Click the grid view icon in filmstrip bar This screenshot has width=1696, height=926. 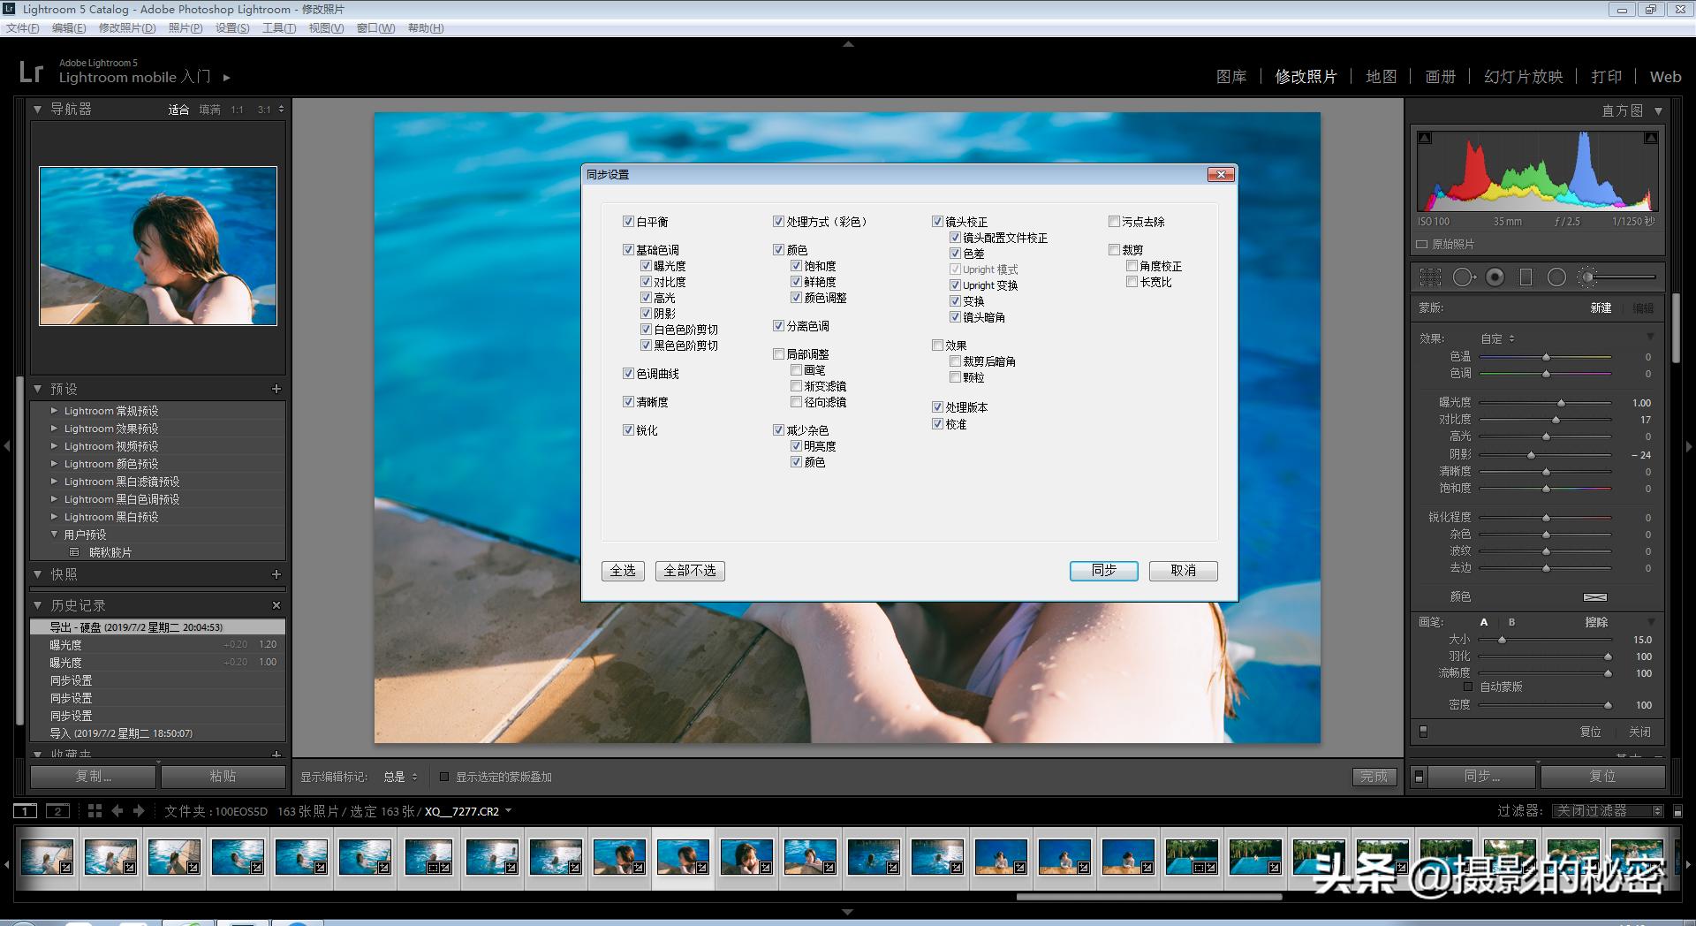pyautogui.click(x=95, y=810)
